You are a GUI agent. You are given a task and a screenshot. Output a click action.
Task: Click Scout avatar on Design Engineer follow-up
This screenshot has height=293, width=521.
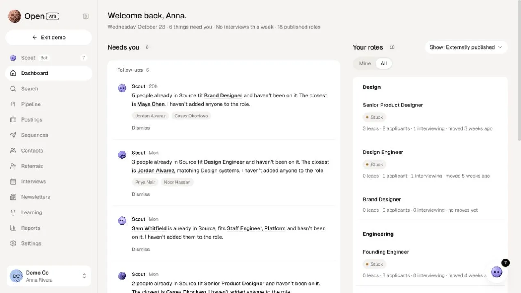click(122, 155)
